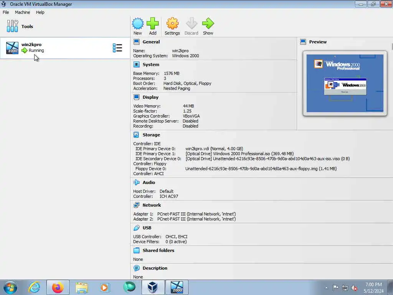Open the Help menu
The image size is (393, 295).
tap(40, 12)
